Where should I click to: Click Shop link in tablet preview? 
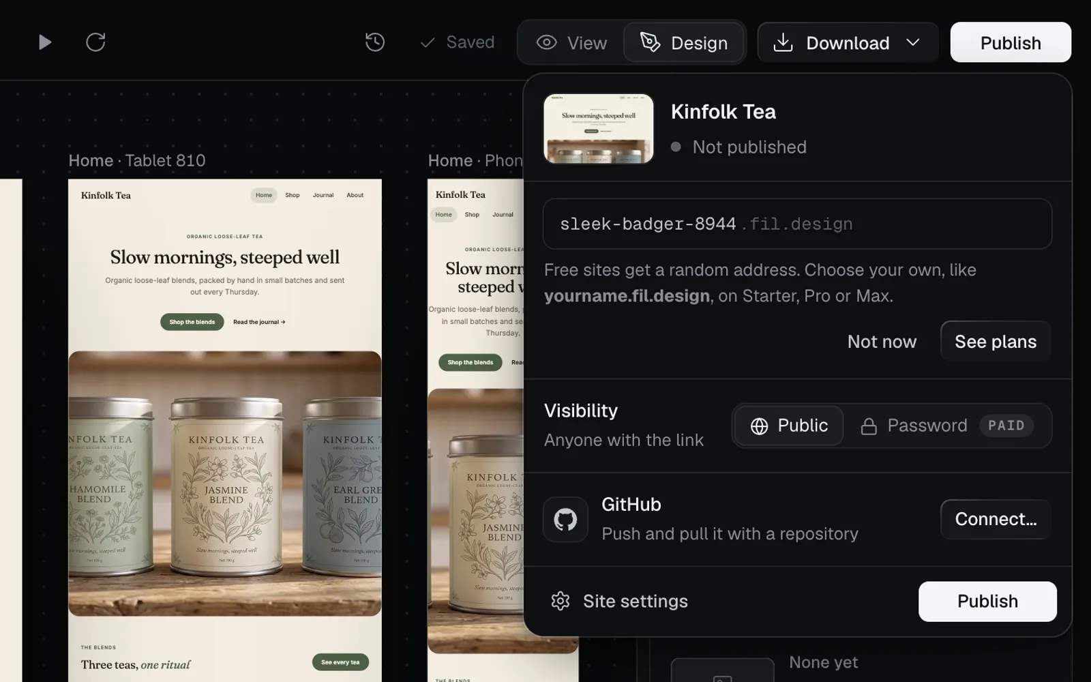point(293,195)
